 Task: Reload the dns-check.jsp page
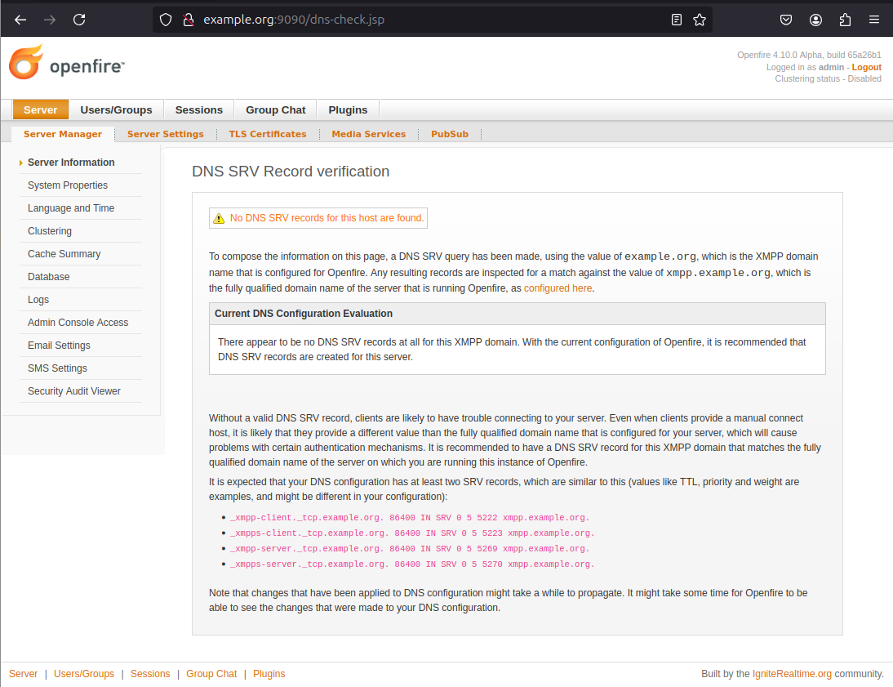(x=79, y=19)
